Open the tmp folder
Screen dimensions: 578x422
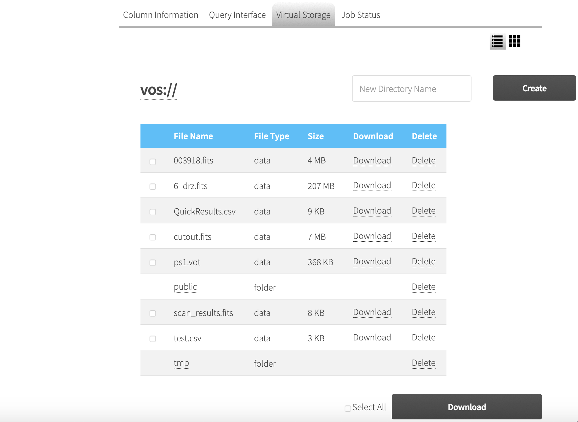181,363
